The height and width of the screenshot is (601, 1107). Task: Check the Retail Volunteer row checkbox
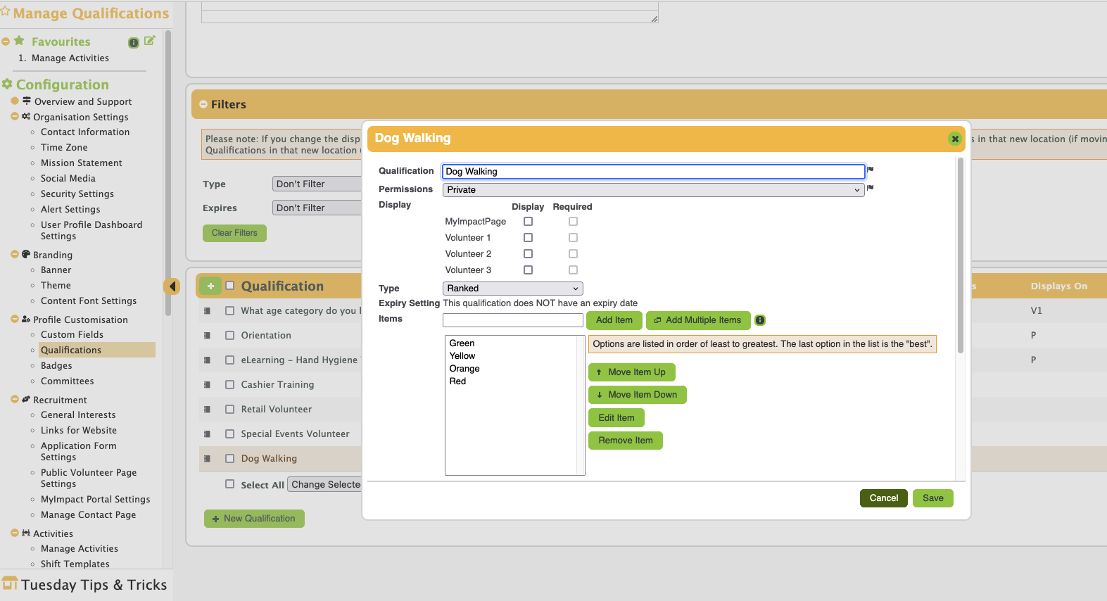point(229,410)
